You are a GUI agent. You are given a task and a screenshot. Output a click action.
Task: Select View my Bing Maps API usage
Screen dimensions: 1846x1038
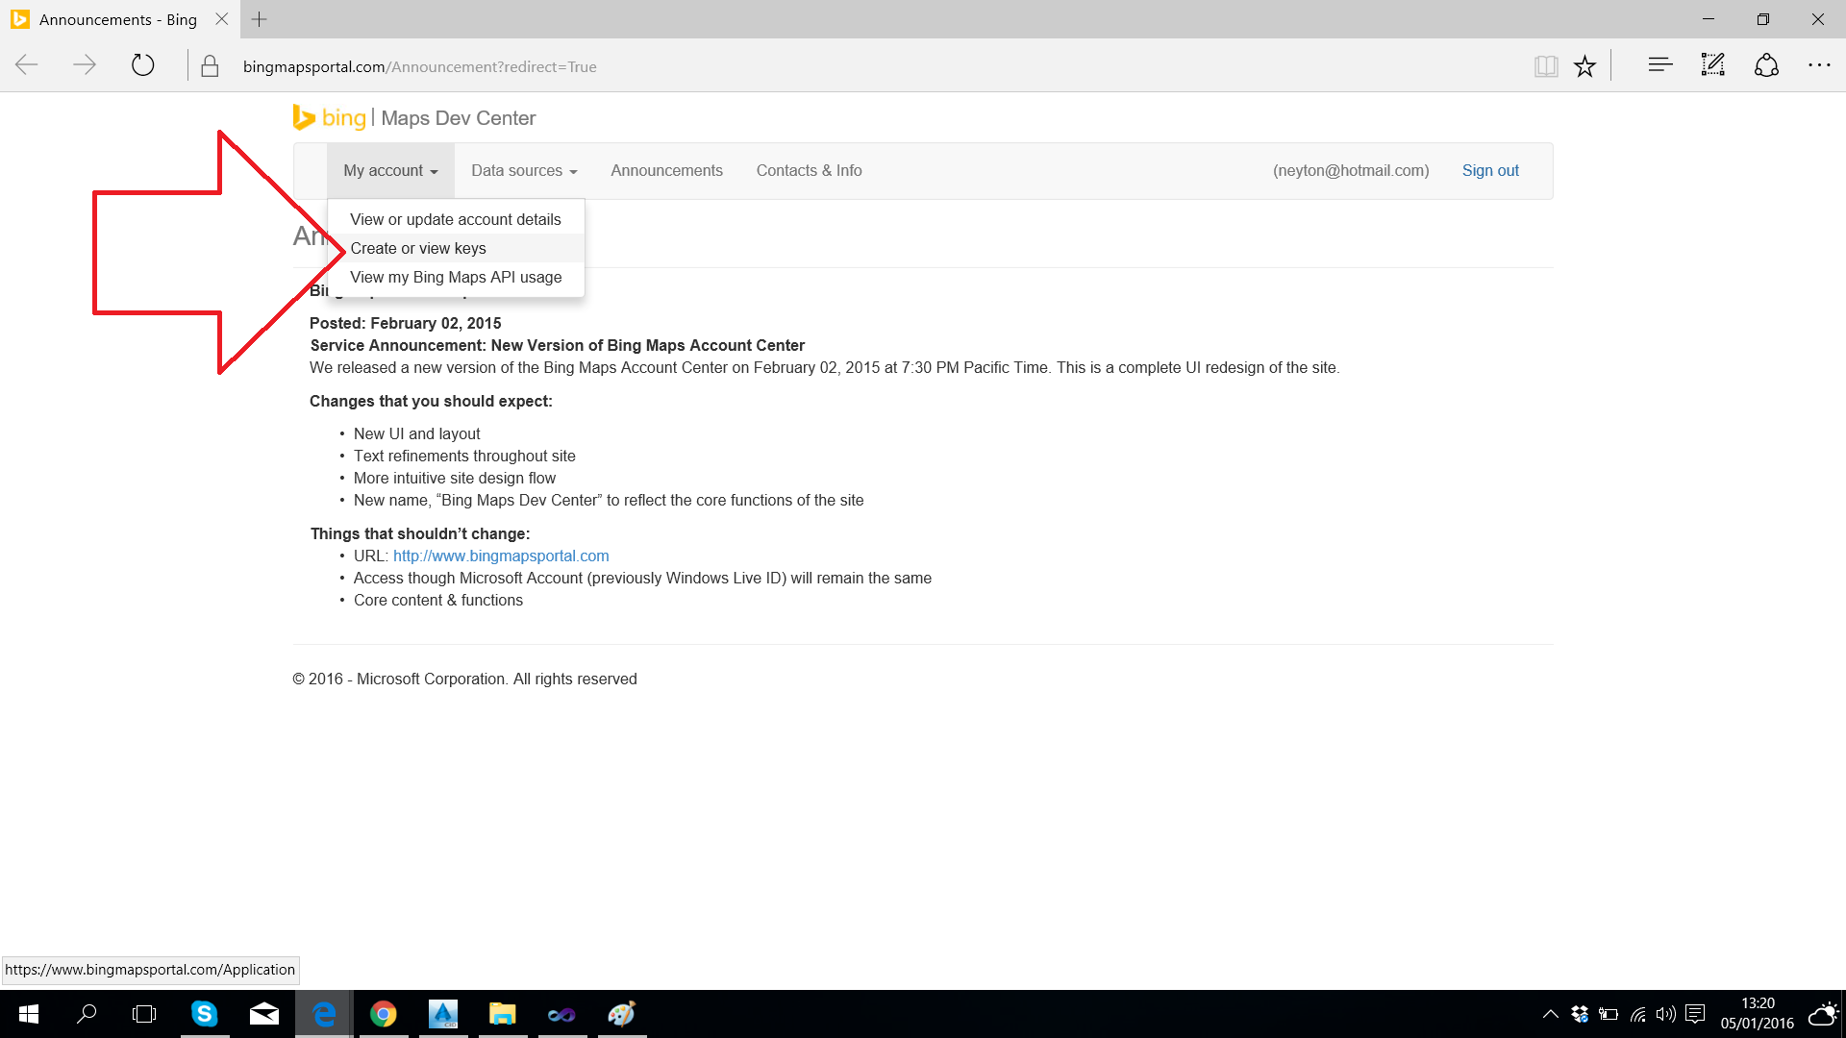coord(456,277)
